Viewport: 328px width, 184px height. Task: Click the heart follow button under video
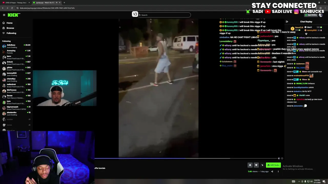pyautogui.click(x=256, y=165)
